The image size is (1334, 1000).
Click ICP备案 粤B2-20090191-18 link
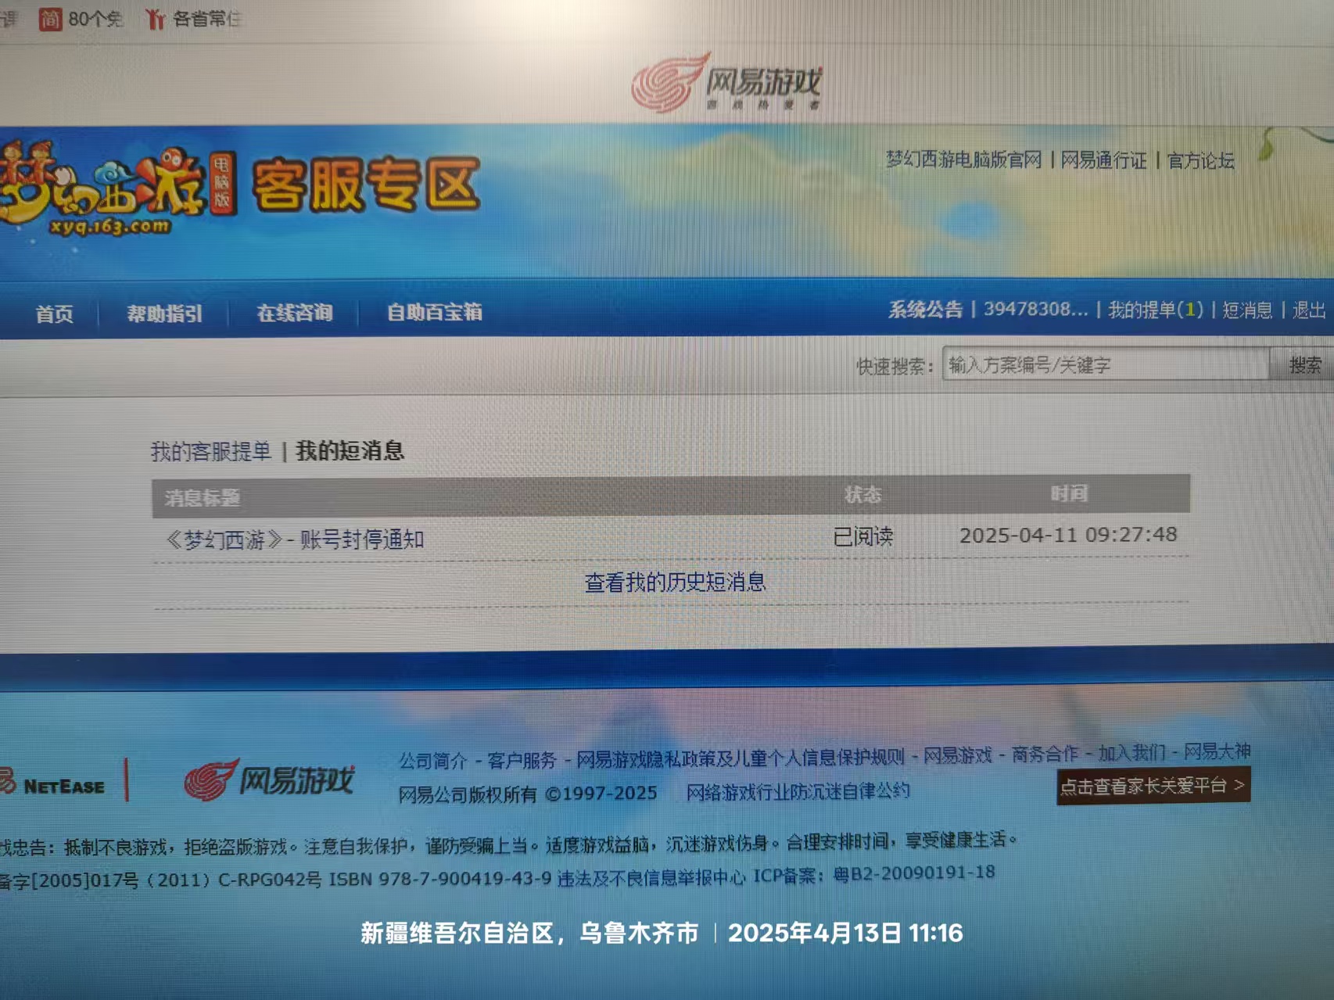(x=873, y=874)
